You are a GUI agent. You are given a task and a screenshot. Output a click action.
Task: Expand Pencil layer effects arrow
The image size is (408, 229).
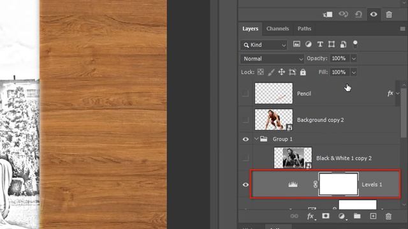398,94
